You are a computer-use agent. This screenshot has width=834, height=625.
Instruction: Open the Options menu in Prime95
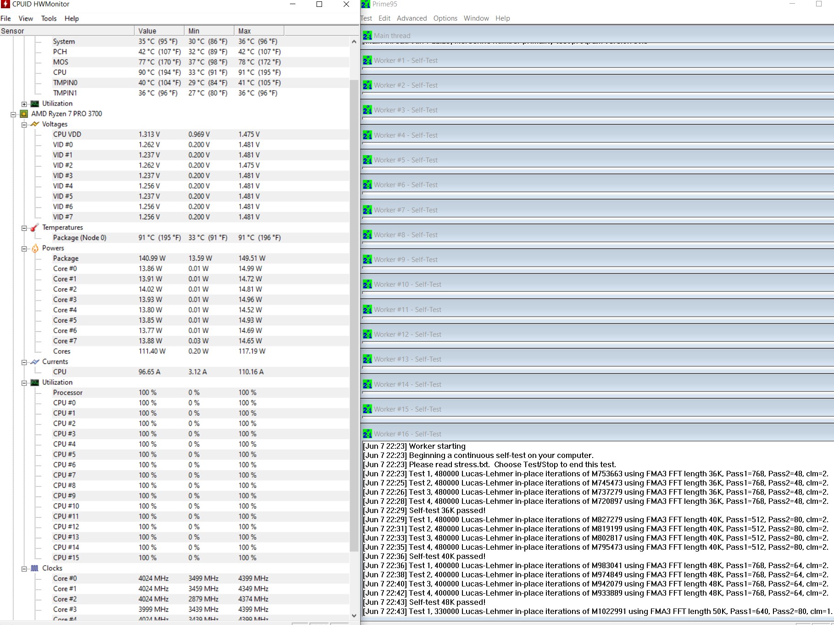445,18
